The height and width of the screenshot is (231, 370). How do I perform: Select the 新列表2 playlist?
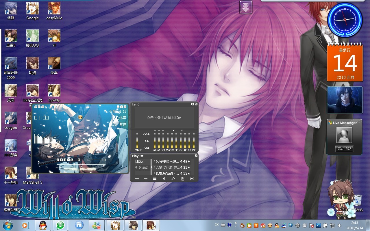click(x=141, y=167)
